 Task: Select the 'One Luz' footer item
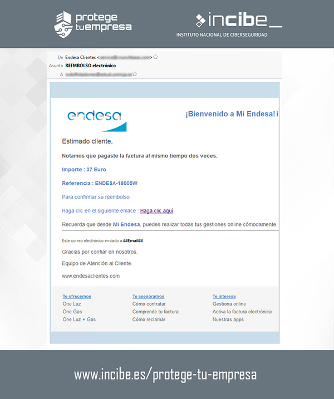tap(72, 304)
